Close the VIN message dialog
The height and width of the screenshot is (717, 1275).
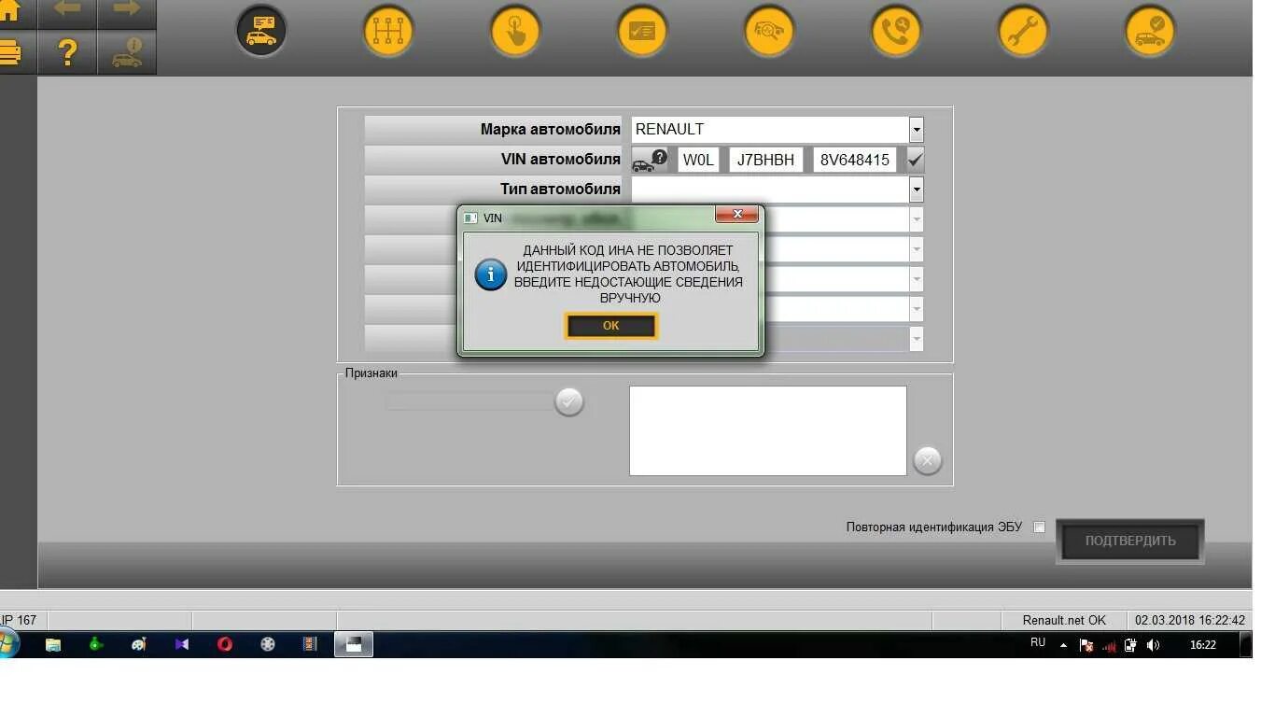pyautogui.click(x=736, y=215)
